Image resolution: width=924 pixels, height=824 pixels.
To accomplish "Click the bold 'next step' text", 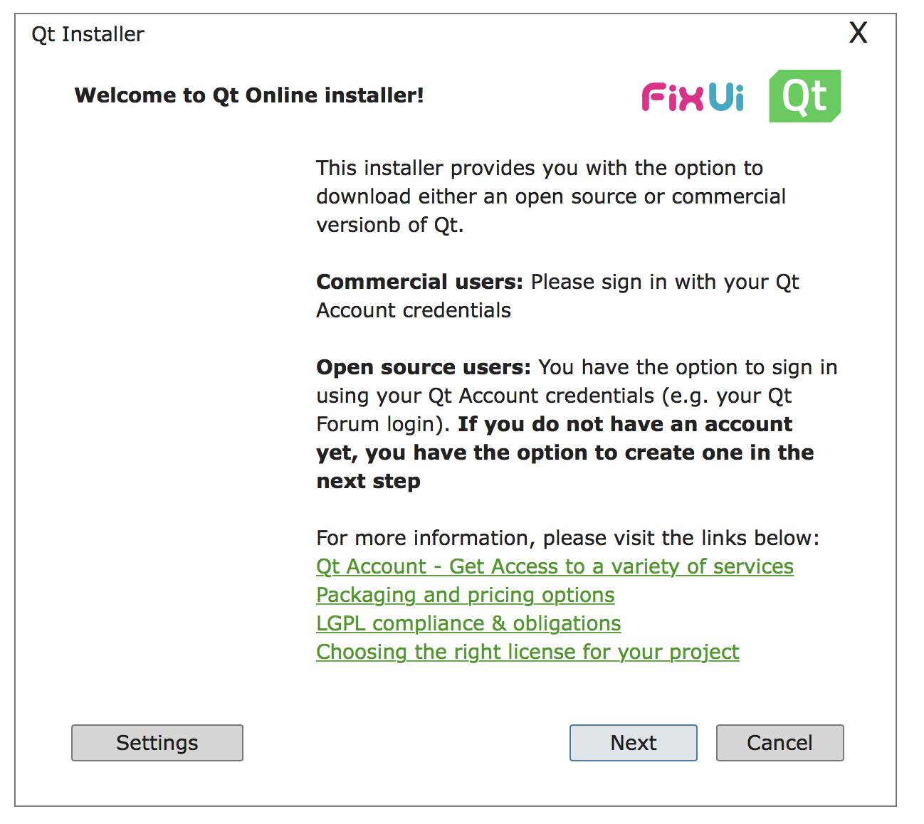I will [x=368, y=481].
